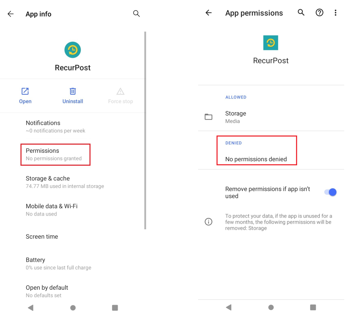
Task: Uninstall the RecurPost app
Action: point(73,96)
